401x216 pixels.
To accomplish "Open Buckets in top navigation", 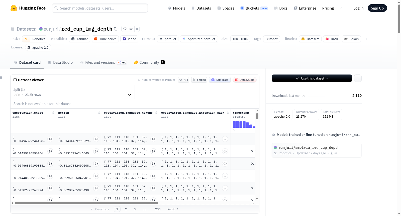I will [x=254, y=8].
